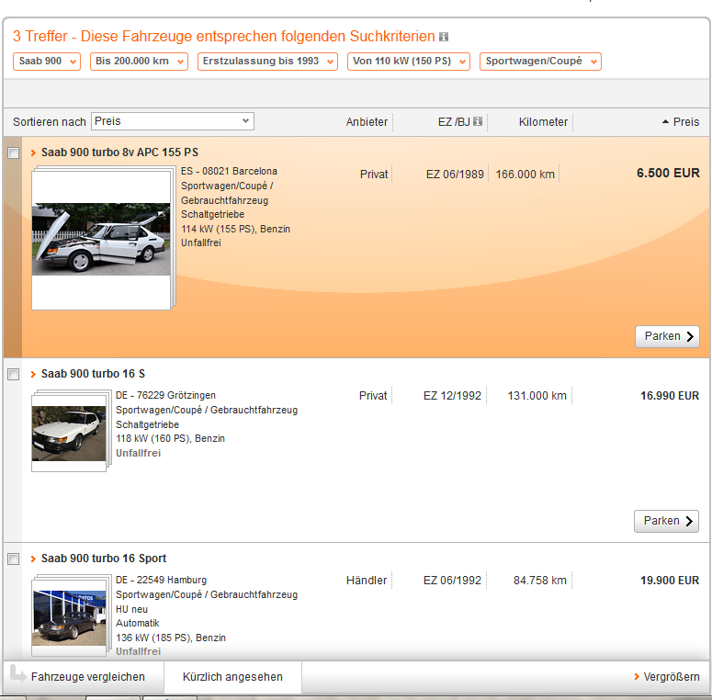Image resolution: width=712 pixels, height=700 pixels.
Task: Open the Saab 900 turbo 8v APC 155 PS listing
Action: pos(119,152)
